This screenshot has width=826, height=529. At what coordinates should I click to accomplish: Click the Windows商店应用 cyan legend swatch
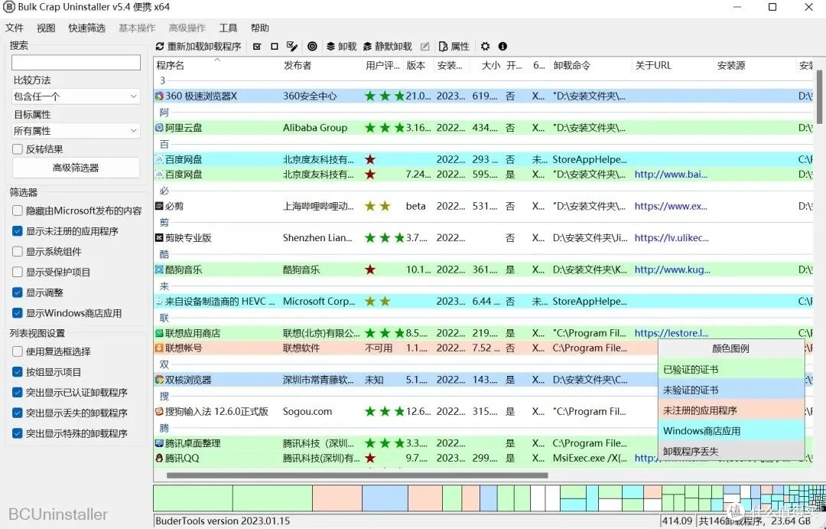731,431
